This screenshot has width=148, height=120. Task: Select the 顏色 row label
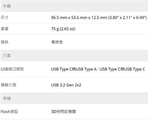(x=4, y=42)
